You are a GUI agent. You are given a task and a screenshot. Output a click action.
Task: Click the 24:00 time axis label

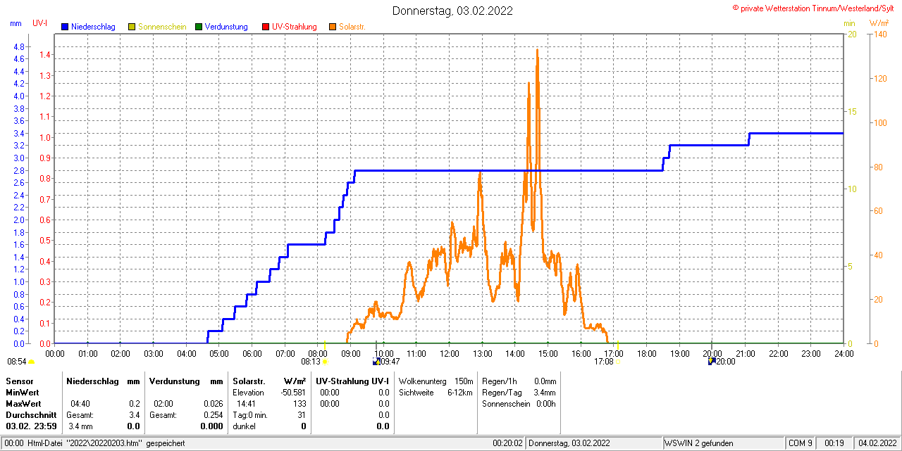point(844,353)
